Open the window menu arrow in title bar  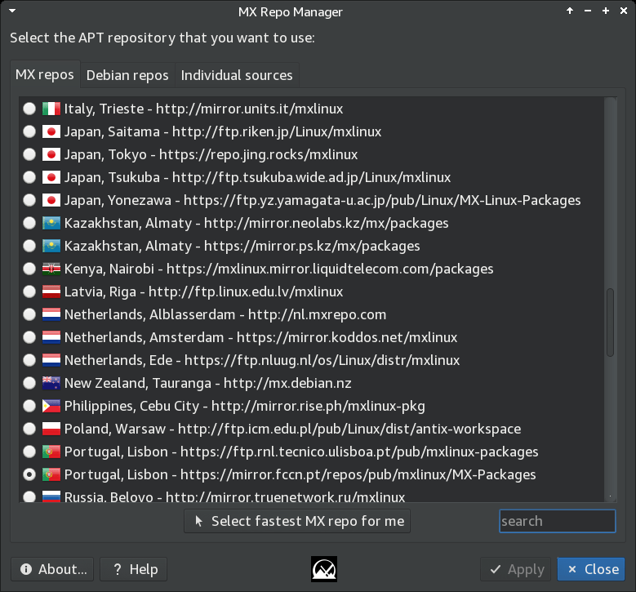click(12, 11)
